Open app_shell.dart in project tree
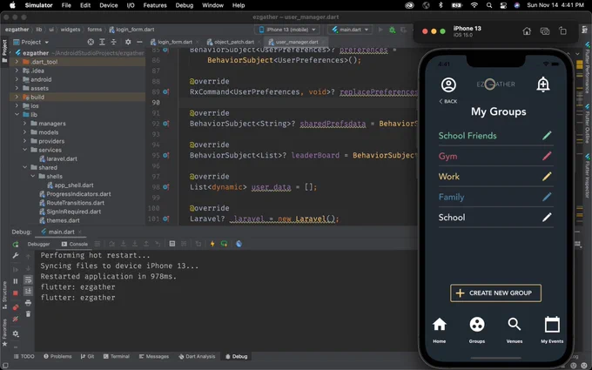The height and width of the screenshot is (370, 592). [71, 185]
